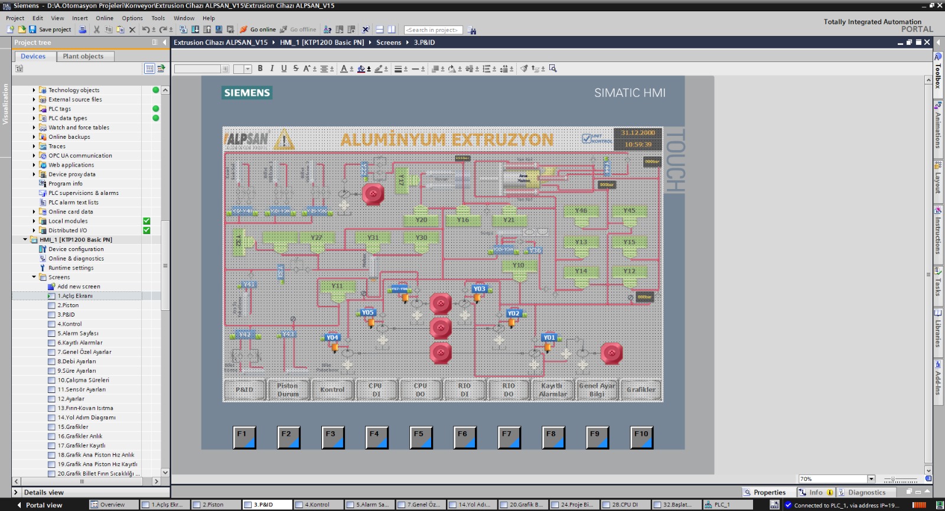Click the zoom slider handle

point(893,479)
